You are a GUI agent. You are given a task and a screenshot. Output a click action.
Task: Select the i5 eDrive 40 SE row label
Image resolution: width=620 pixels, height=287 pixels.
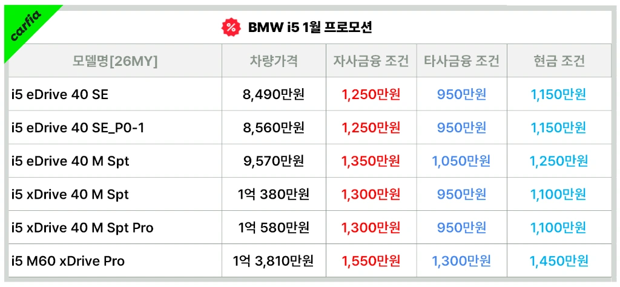click(60, 95)
